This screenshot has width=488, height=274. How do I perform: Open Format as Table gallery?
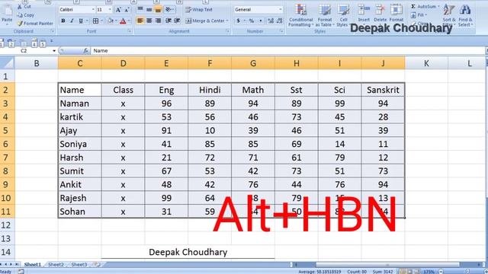click(325, 15)
